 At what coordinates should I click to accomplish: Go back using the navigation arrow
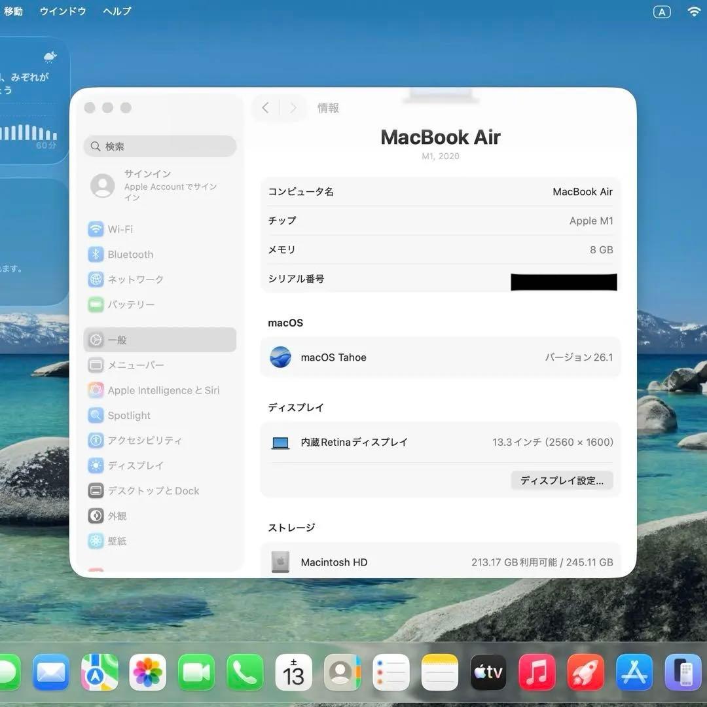pyautogui.click(x=264, y=107)
